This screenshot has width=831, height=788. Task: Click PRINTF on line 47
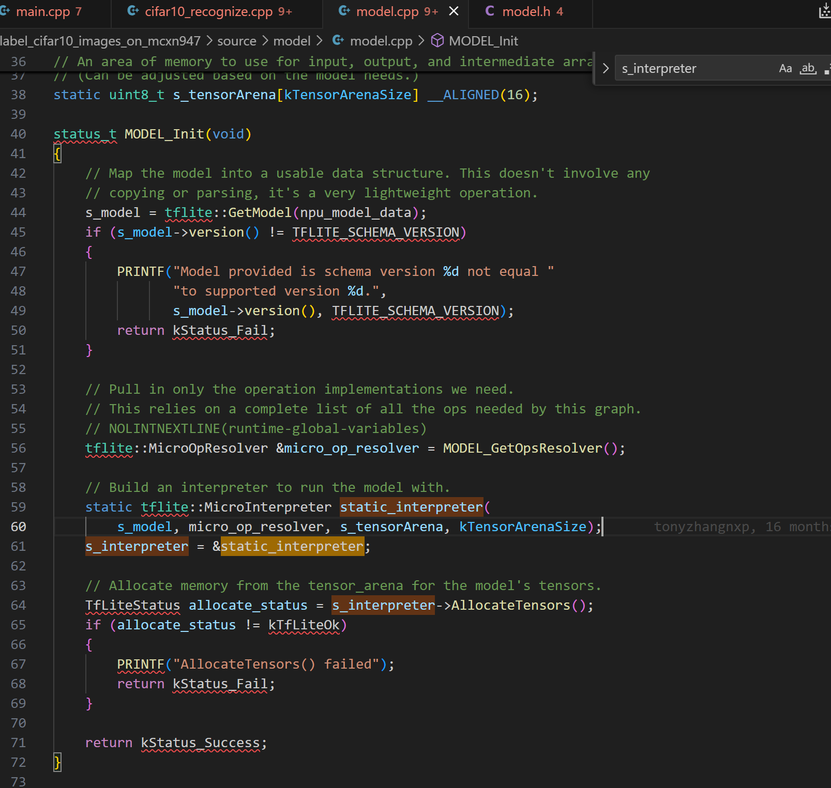pos(141,271)
